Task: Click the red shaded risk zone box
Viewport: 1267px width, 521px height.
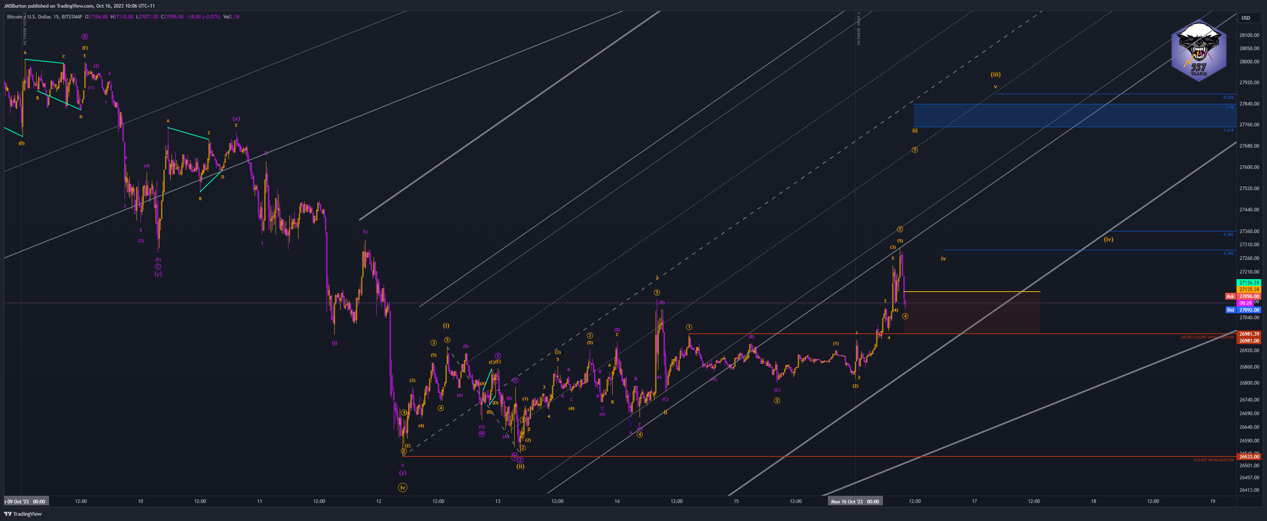Action: 972,313
